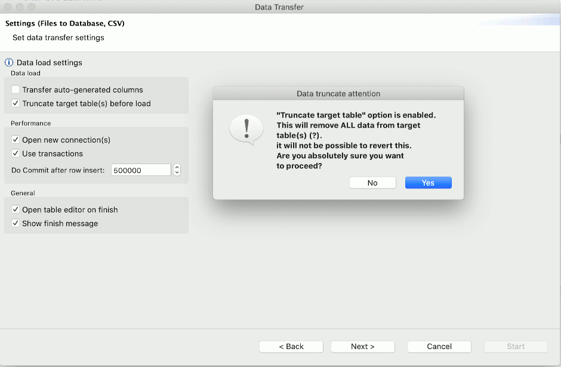
Task: Click the Settings (Files to Database, CSV) heading
Action: pos(65,24)
